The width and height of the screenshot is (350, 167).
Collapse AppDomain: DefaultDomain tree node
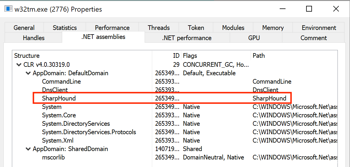[x=28, y=73]
